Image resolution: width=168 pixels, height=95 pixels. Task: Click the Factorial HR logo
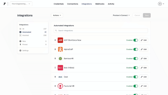pos(60,86)
